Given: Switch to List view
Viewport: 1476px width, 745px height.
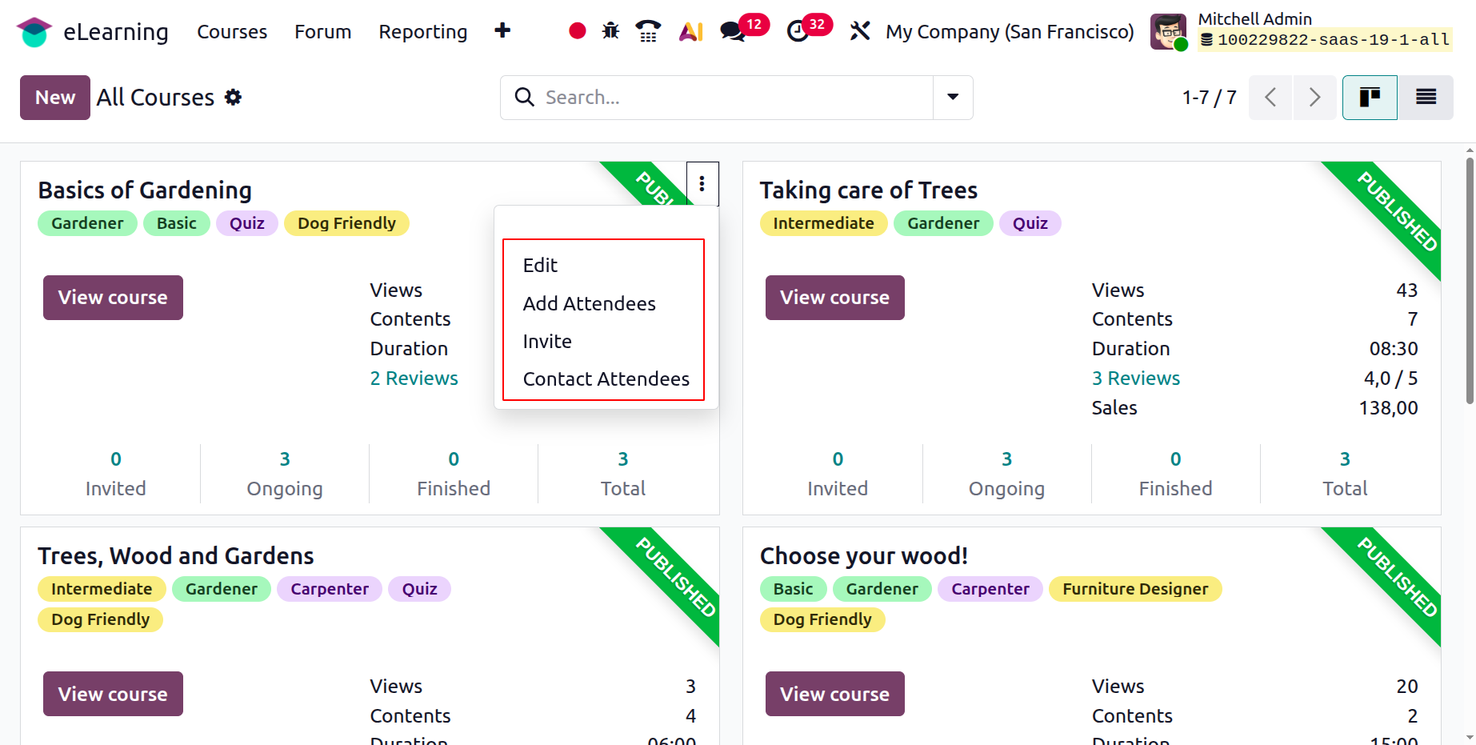Looking at the screenshot, I should click(1426, 98).
